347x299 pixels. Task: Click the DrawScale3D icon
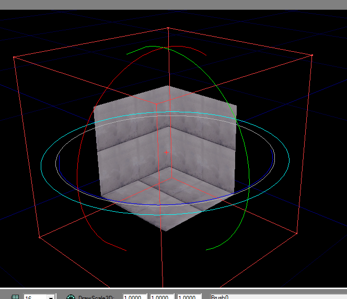pos(71,297)
